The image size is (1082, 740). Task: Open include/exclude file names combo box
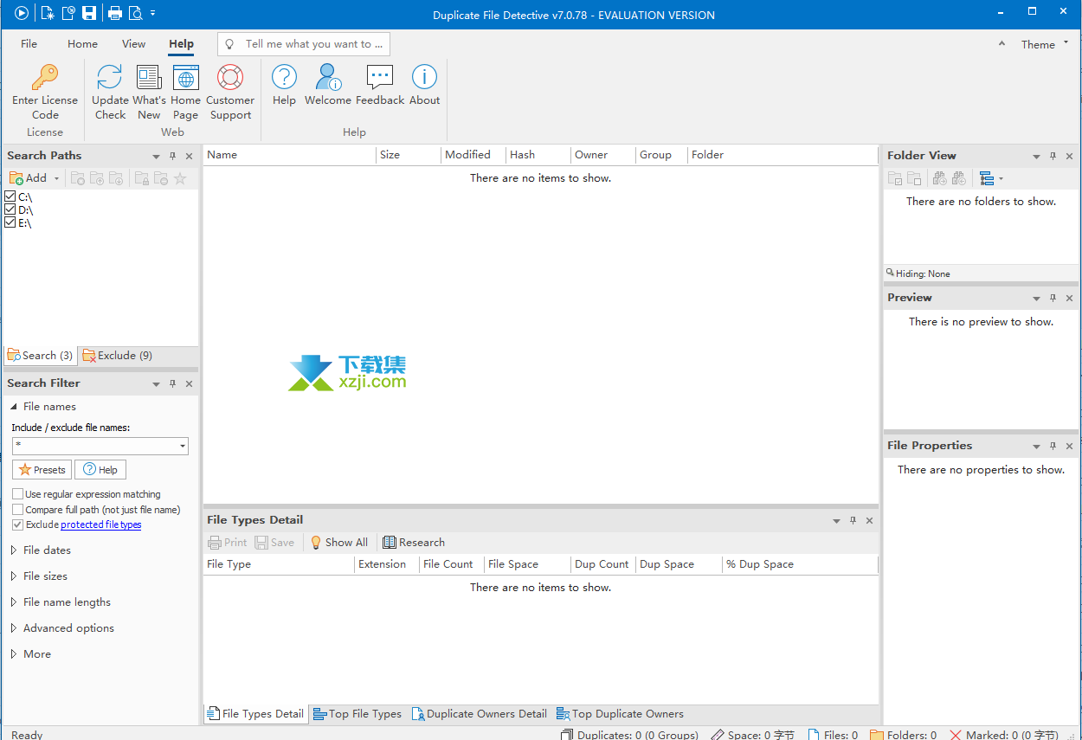coord(183,447)
